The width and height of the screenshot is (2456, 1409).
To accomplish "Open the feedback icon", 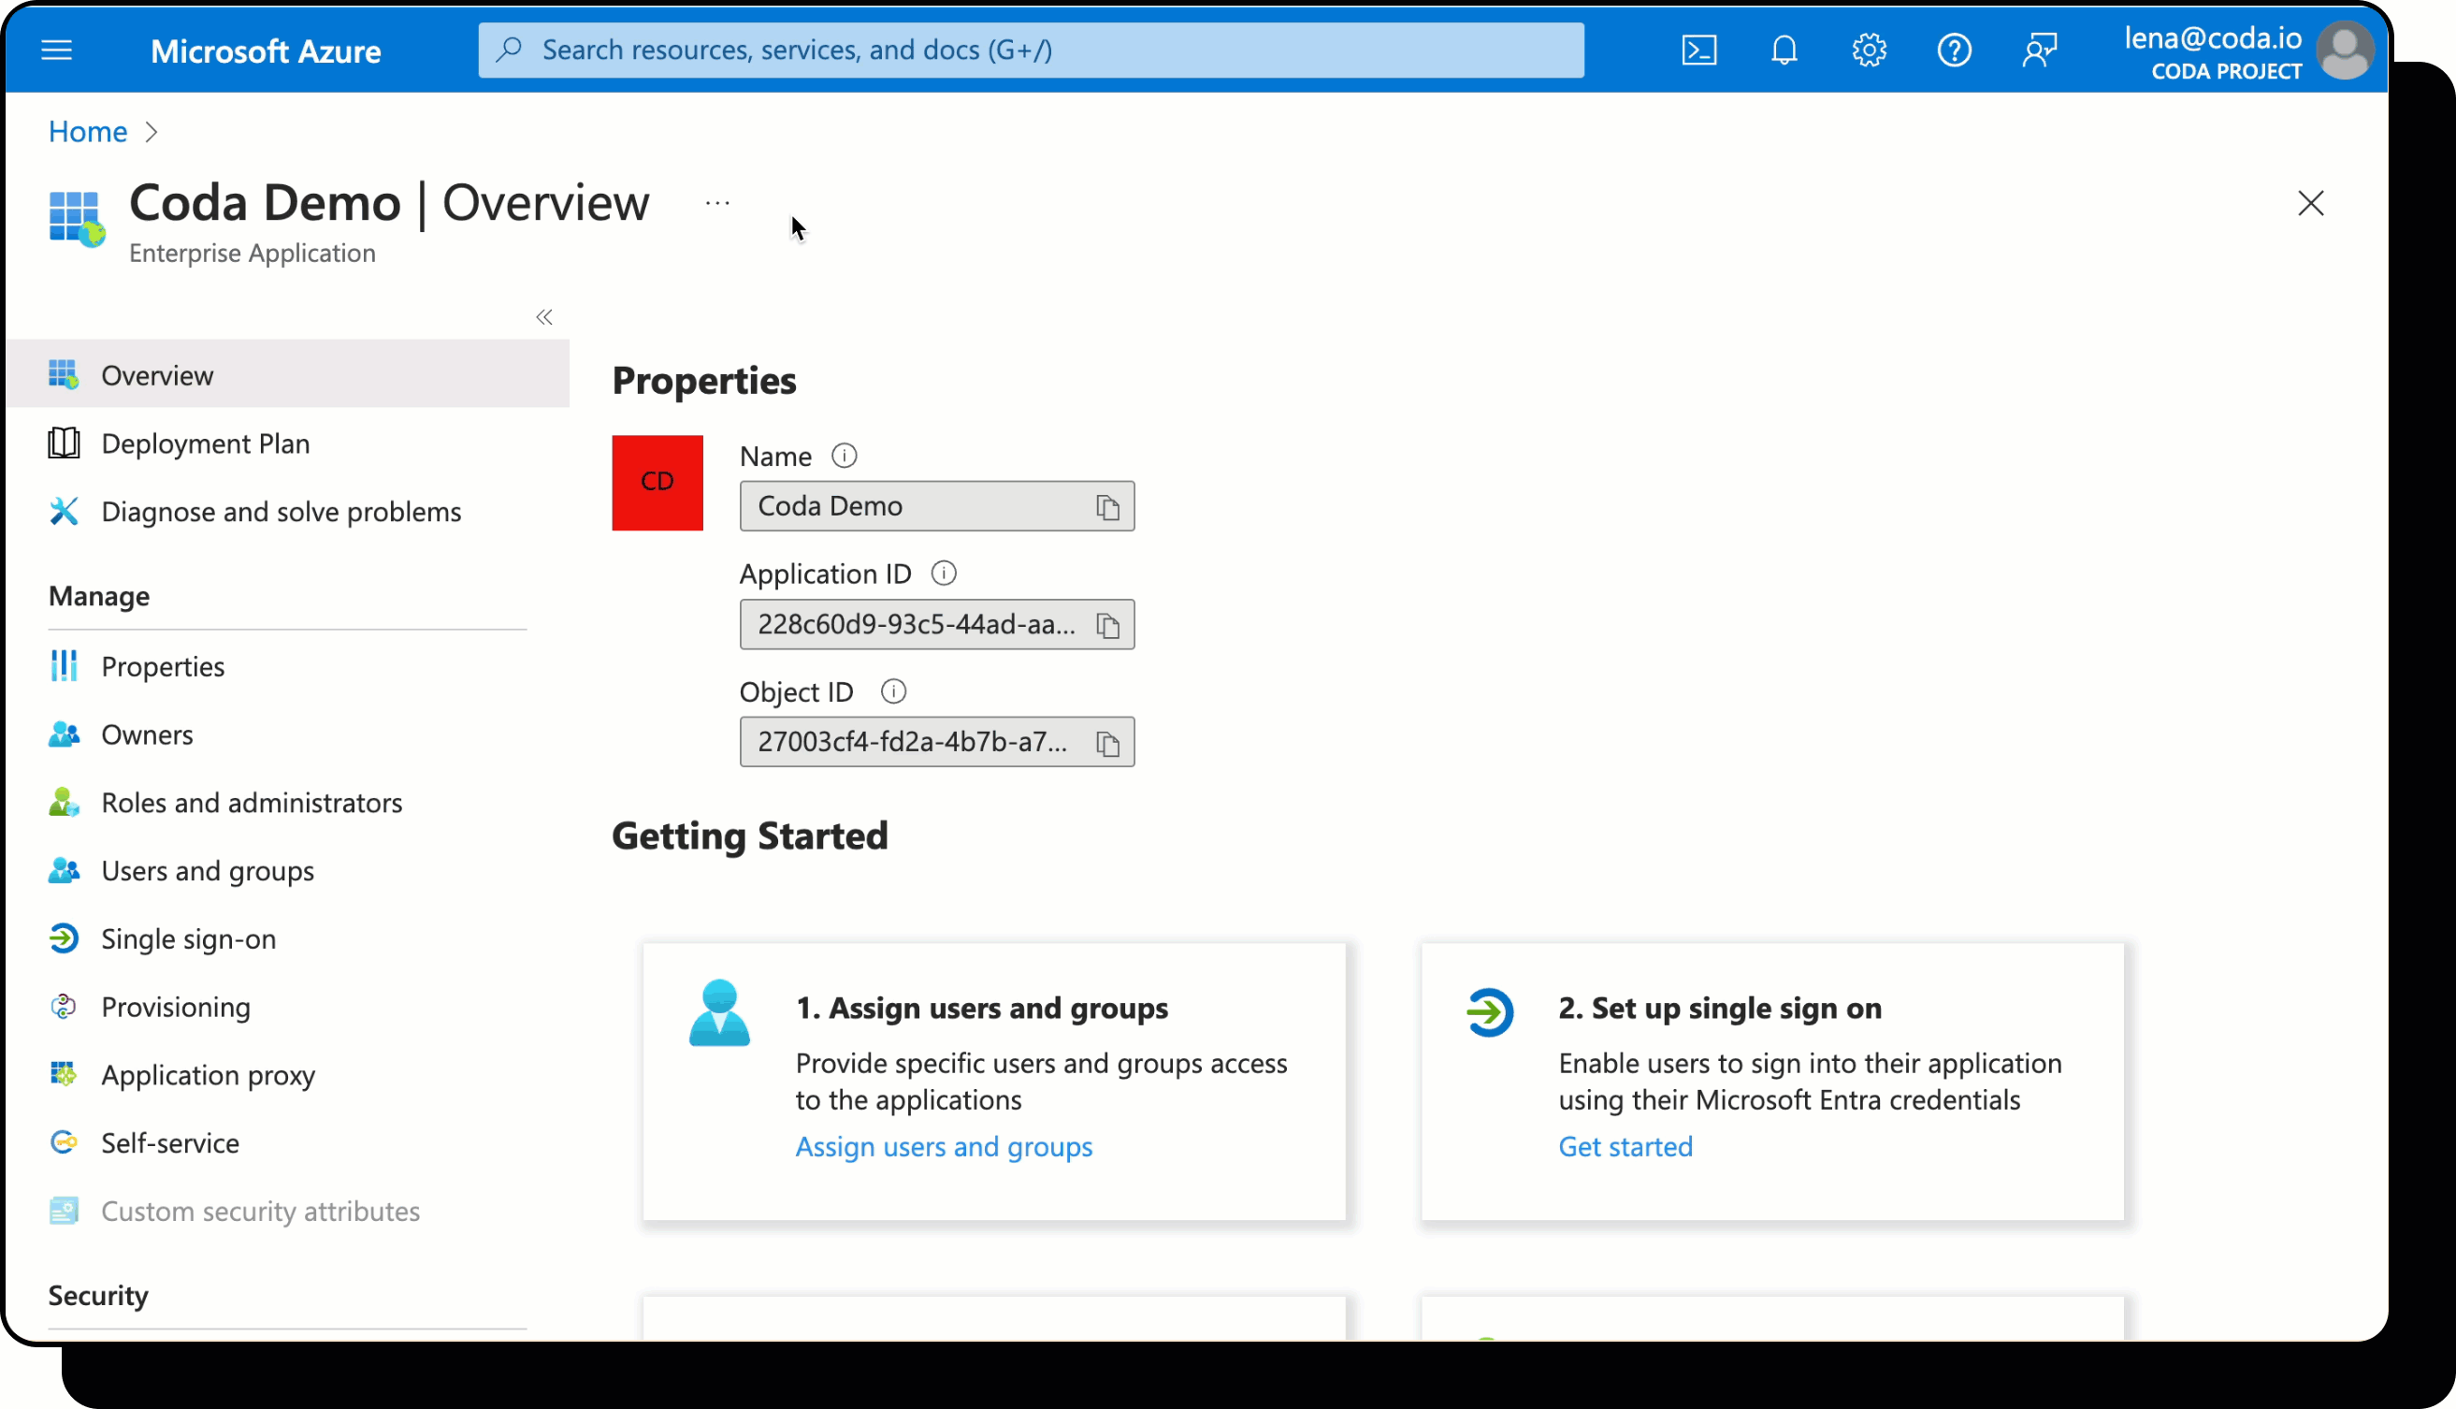I will tap(2039, 50).
